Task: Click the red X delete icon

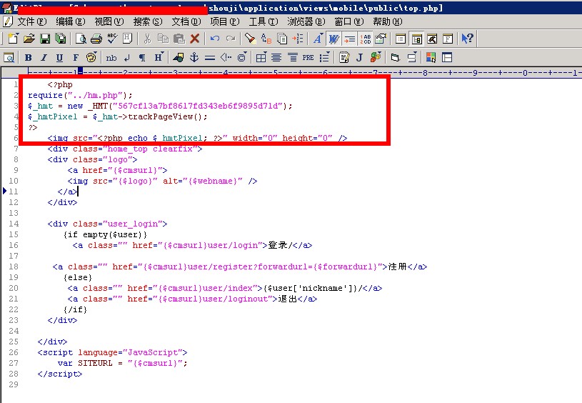Action: click(194, 39)
